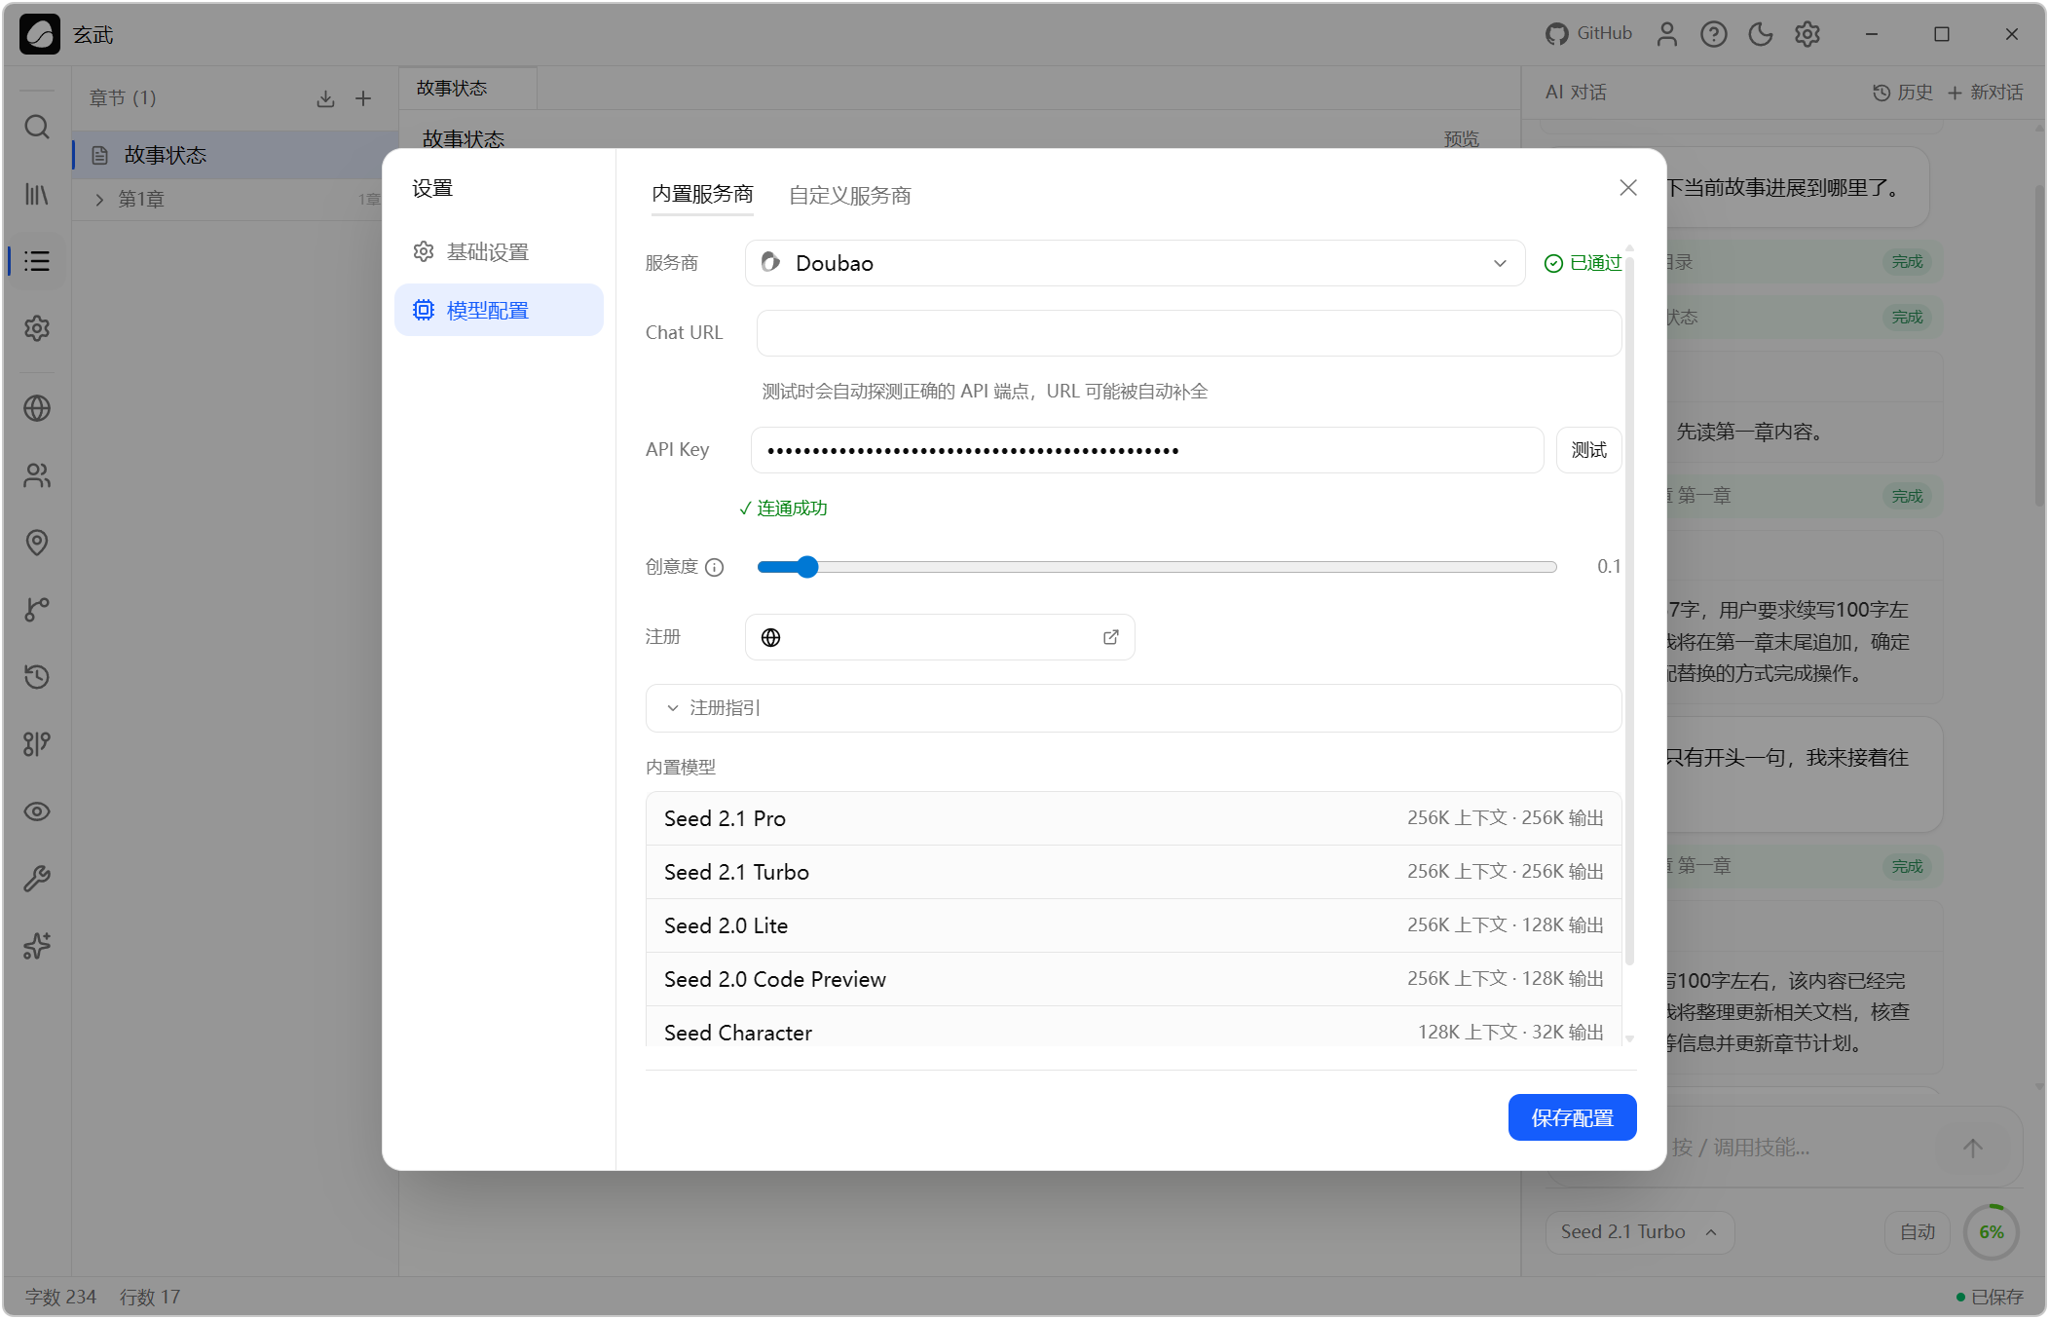
Task: Select the chapter list icon in sidebar
Action: pos(37,261)
